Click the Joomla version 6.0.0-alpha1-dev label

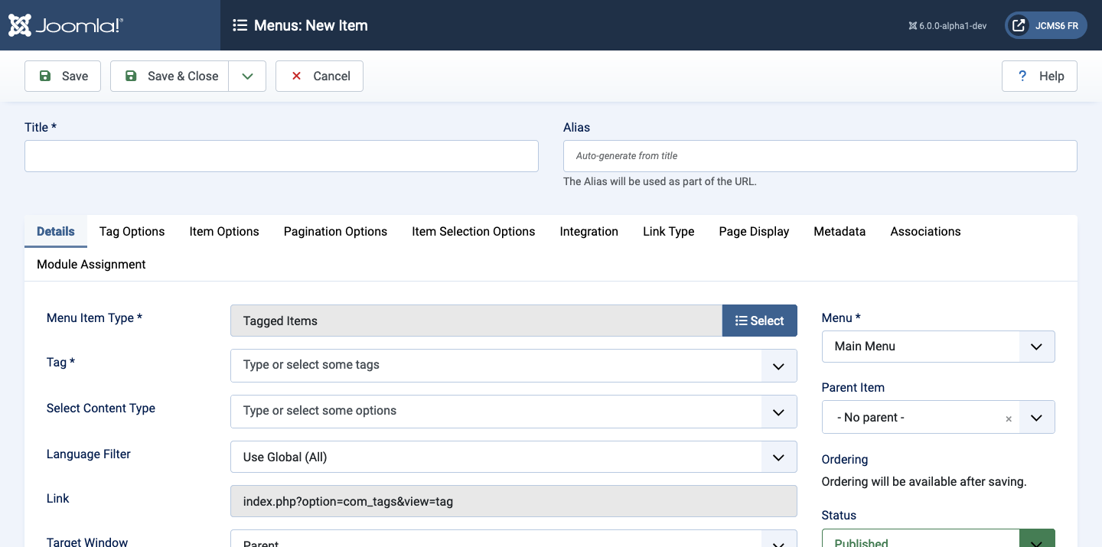(x=947, y=25)
